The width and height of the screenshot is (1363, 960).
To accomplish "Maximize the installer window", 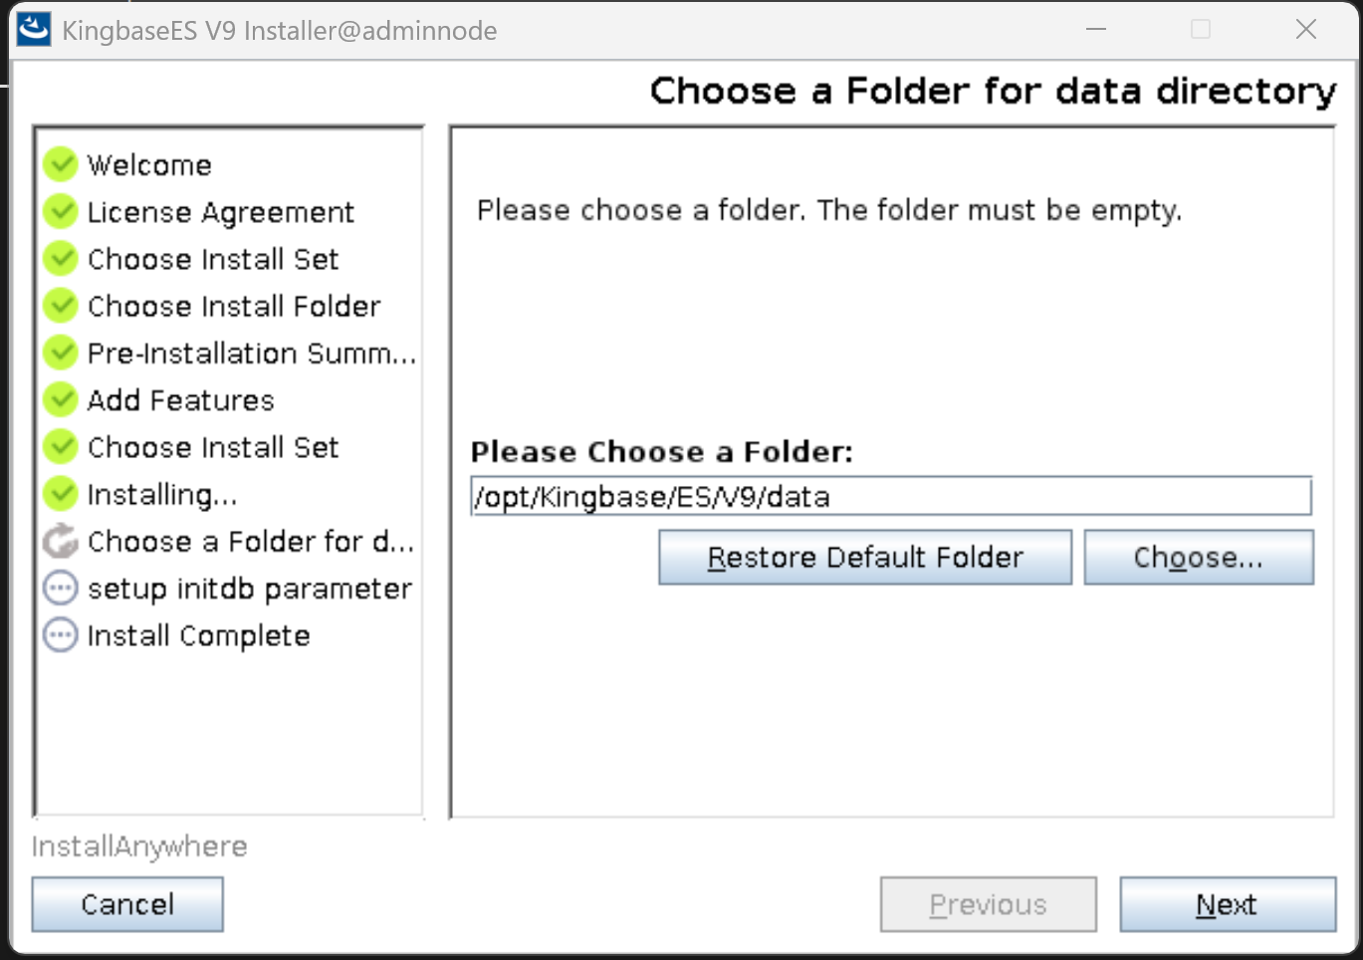I will [x=1201, y=30].
